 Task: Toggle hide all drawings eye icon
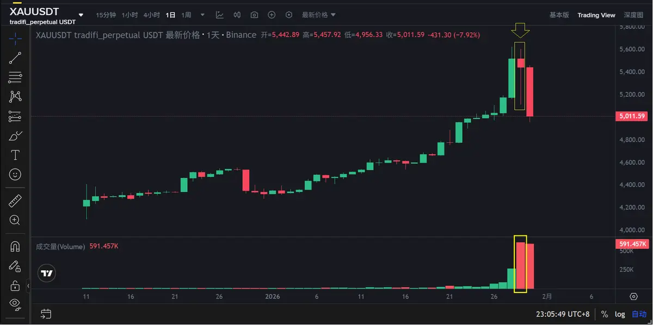pos(15,303)
